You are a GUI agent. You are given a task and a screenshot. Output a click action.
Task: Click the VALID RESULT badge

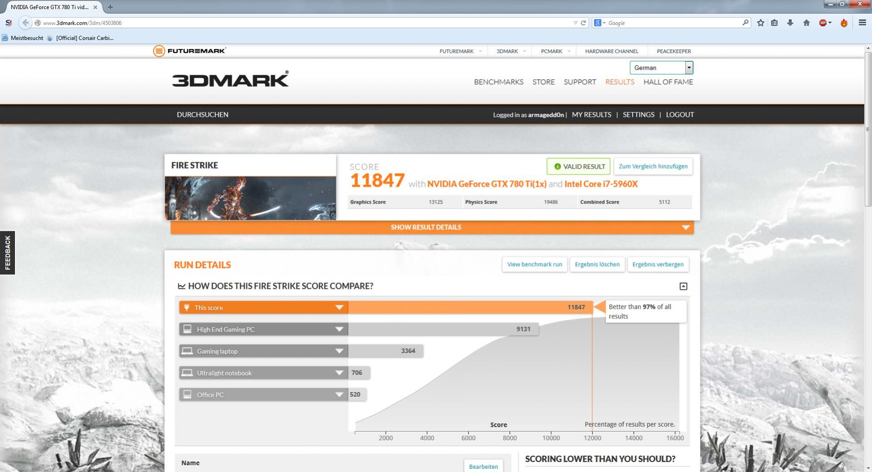pos(578,166)
